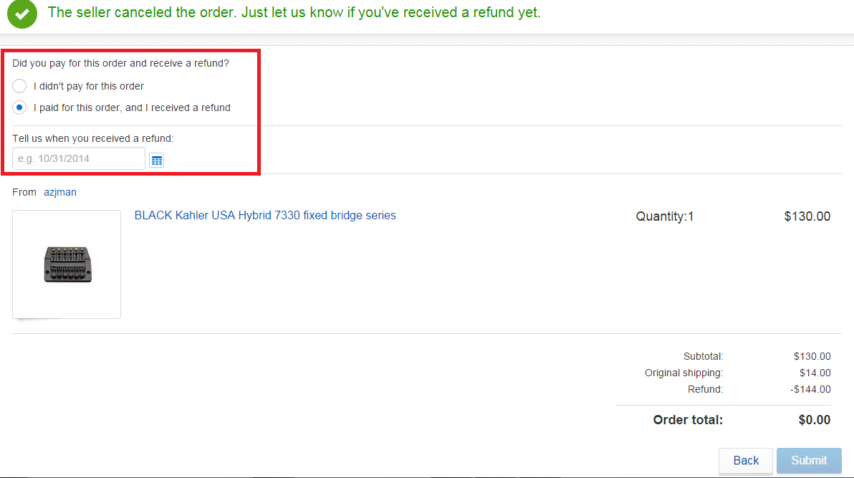Open seller azjman's profile link
The width and height of the screenshot is (854, 478).
pyautogui.click(x=60, y=192)
